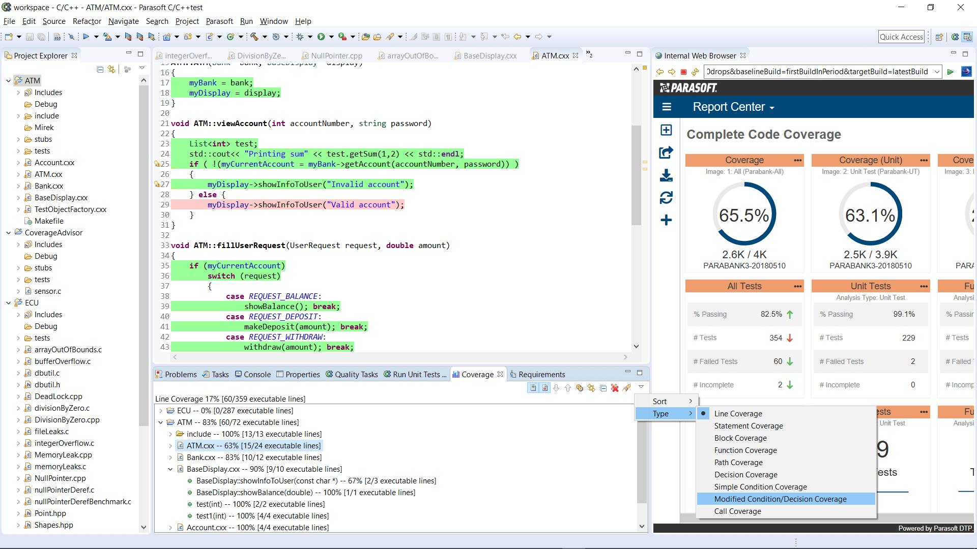Expand ECU -- 0% row in Coverage view

pyautogui.click(x=161, y=411)
